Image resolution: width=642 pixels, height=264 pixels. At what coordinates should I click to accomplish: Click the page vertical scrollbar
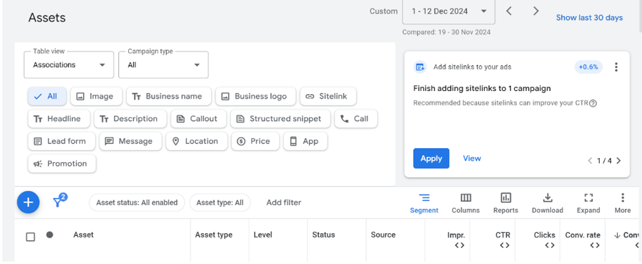639,17
